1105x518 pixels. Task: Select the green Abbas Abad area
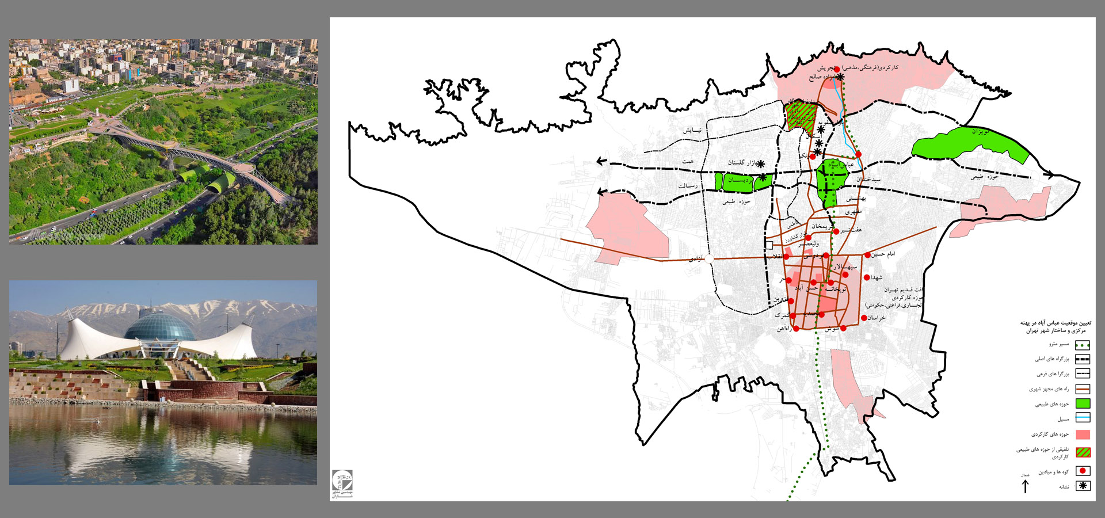831,183
